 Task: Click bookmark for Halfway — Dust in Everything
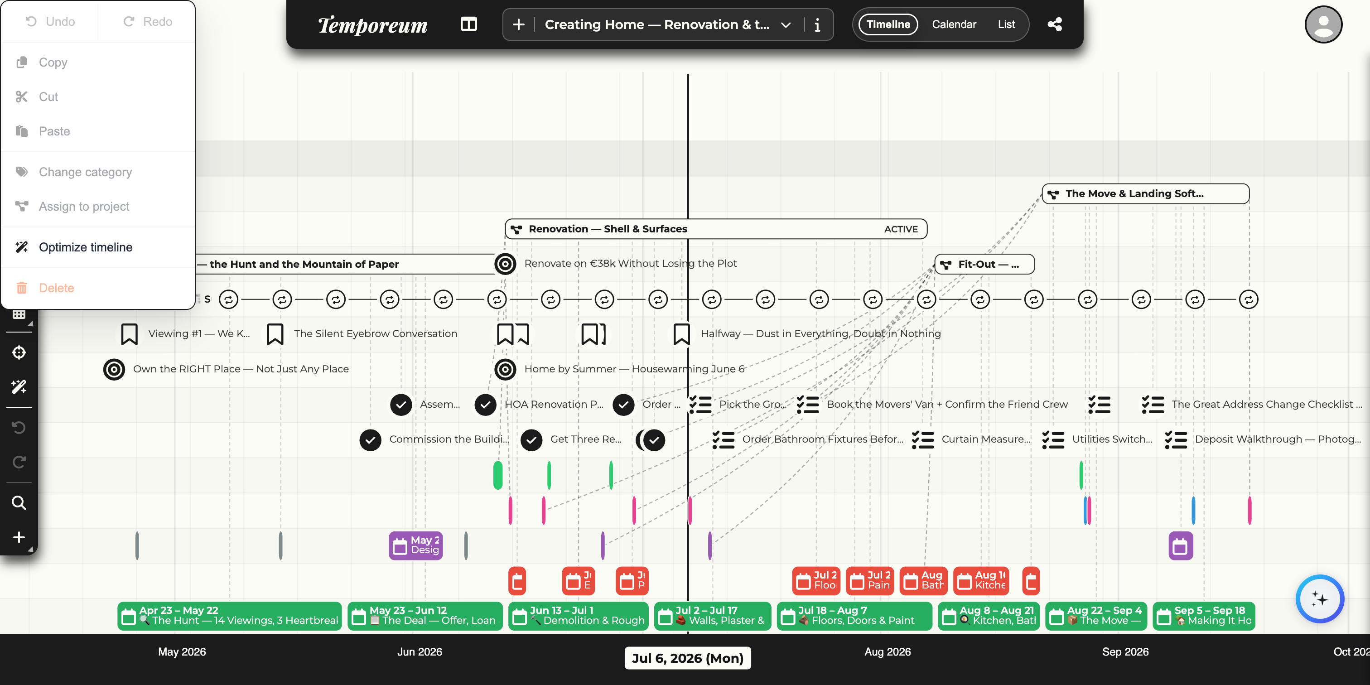pyautogui.click(x=681, y=334)
